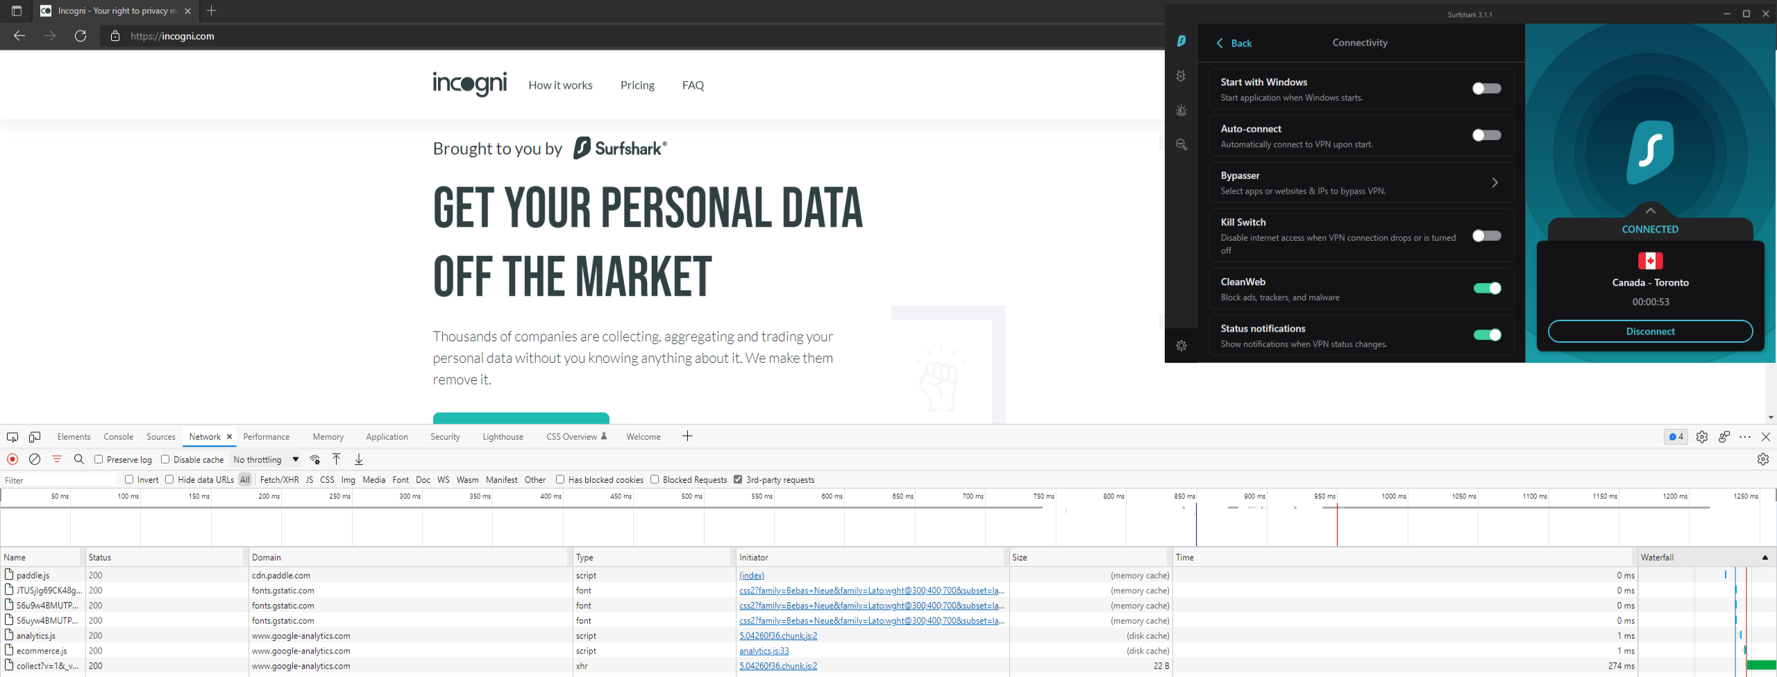The image size is (1777, 677).
Task: Open network conditions wifi icon
Action: click(x=315, y=459)
